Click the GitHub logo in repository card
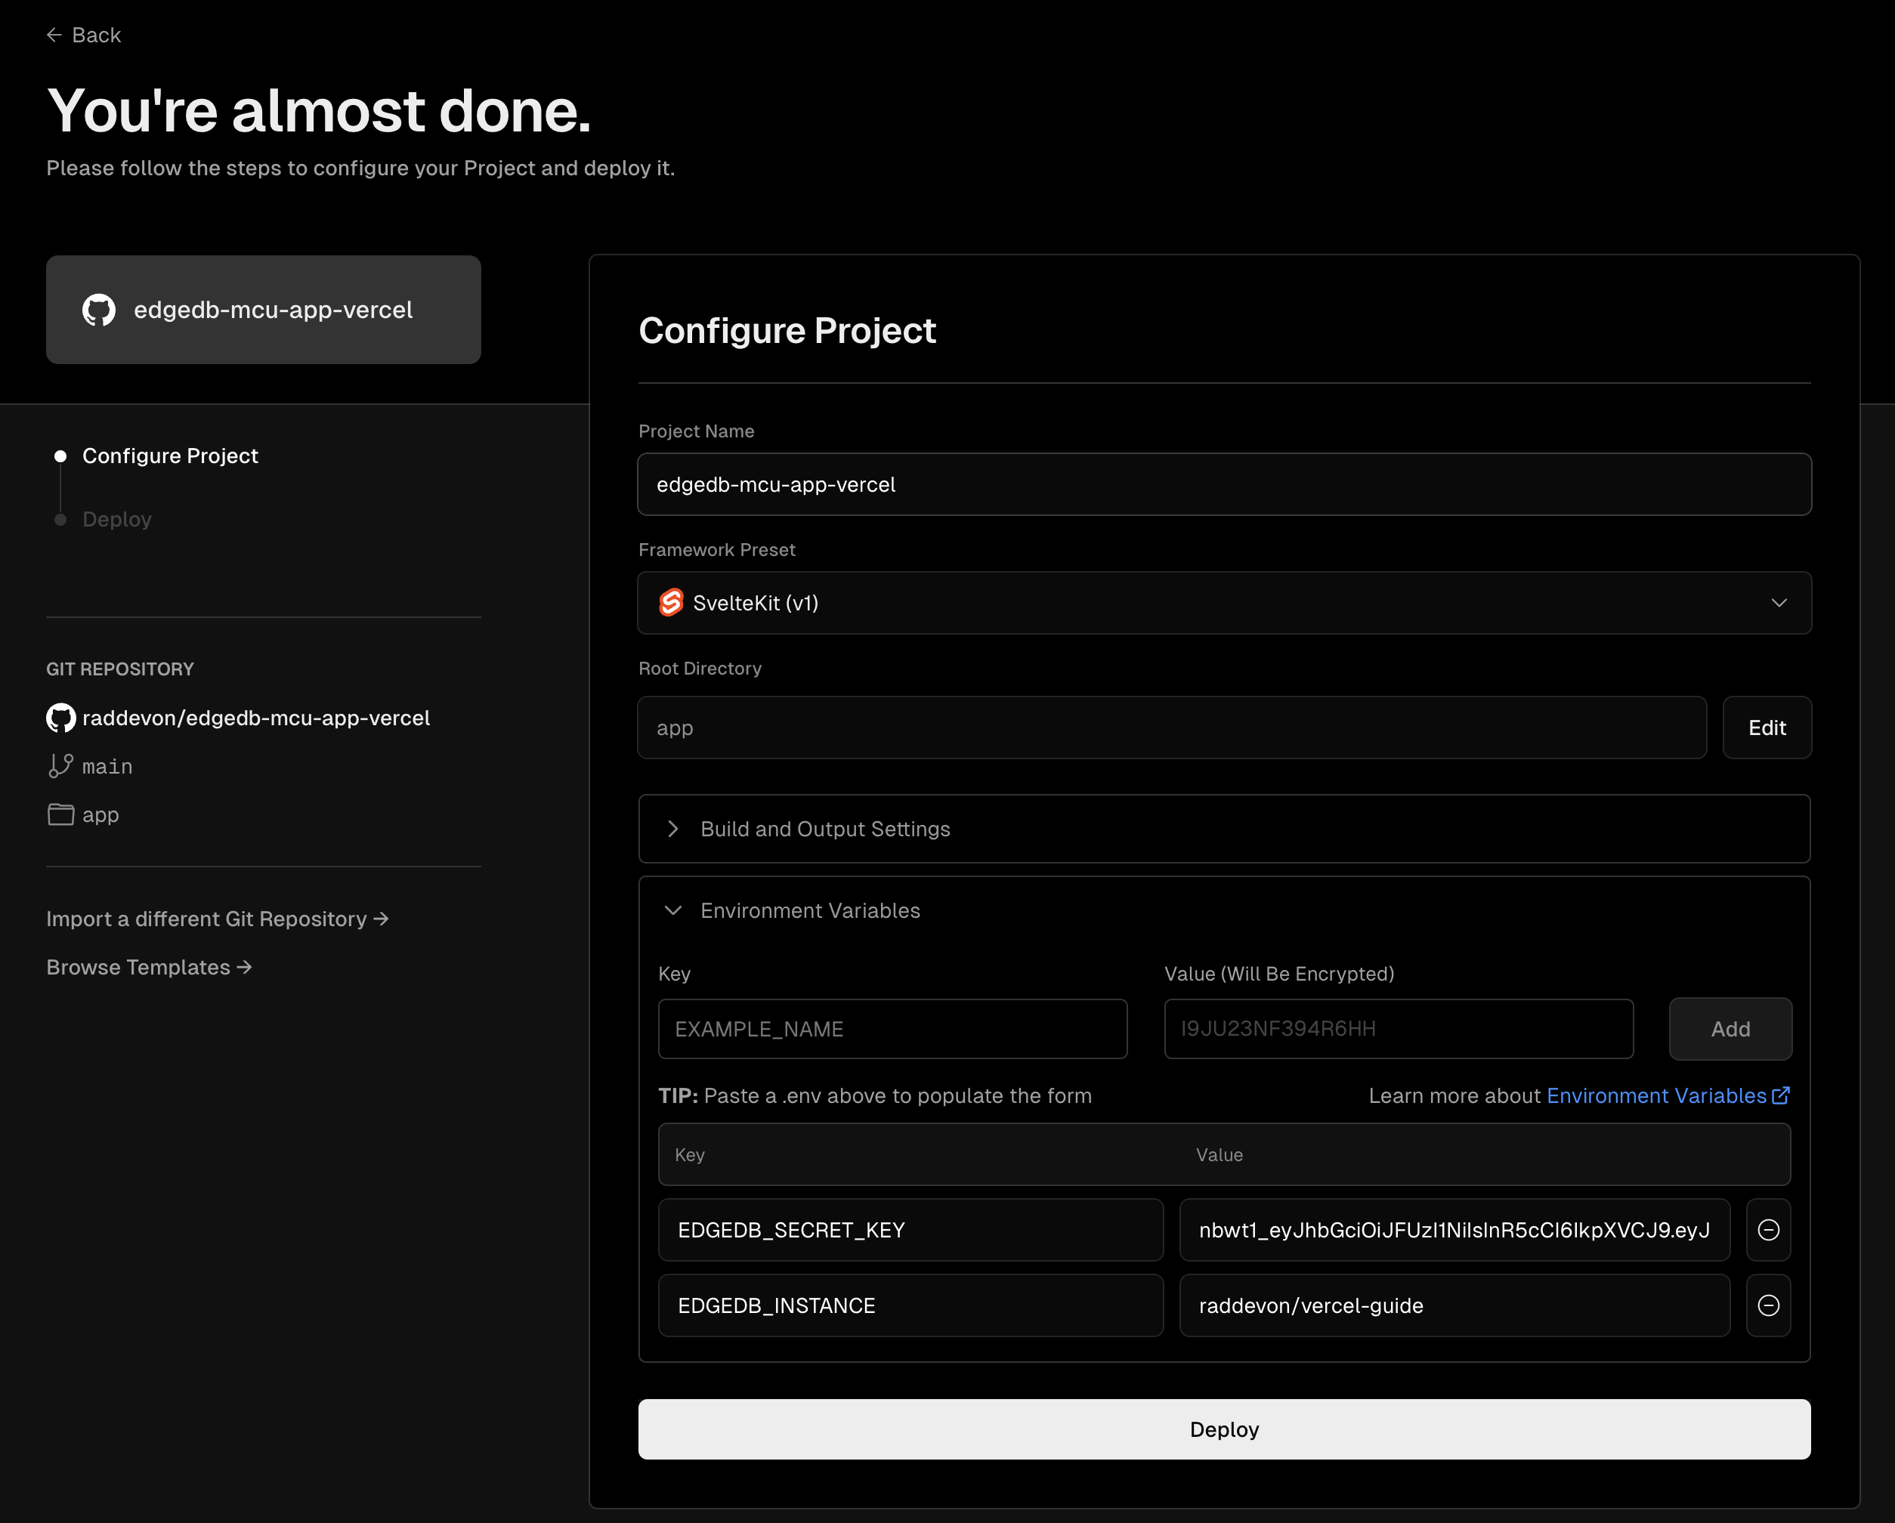This screenshot has height=1523, width=1895. (98, 310)
